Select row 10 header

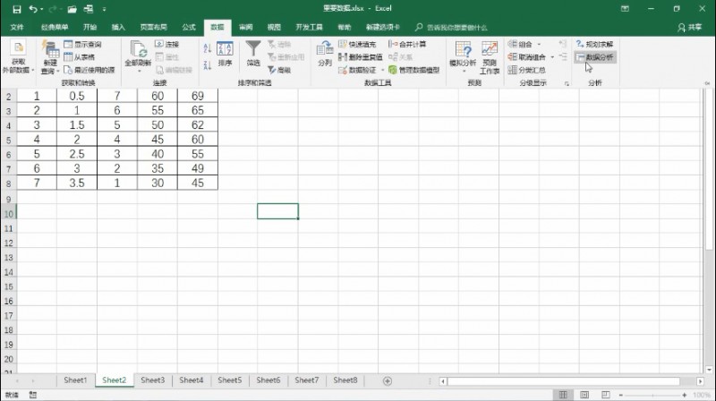pos(9,214)
